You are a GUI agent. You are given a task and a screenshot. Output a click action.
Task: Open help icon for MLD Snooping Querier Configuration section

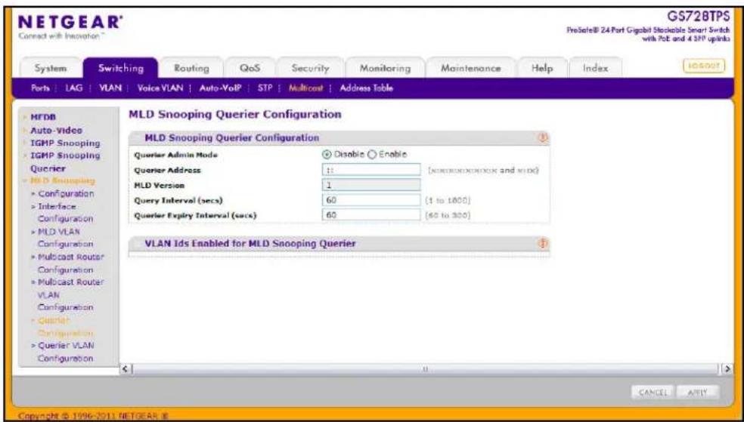click(544, 138)
